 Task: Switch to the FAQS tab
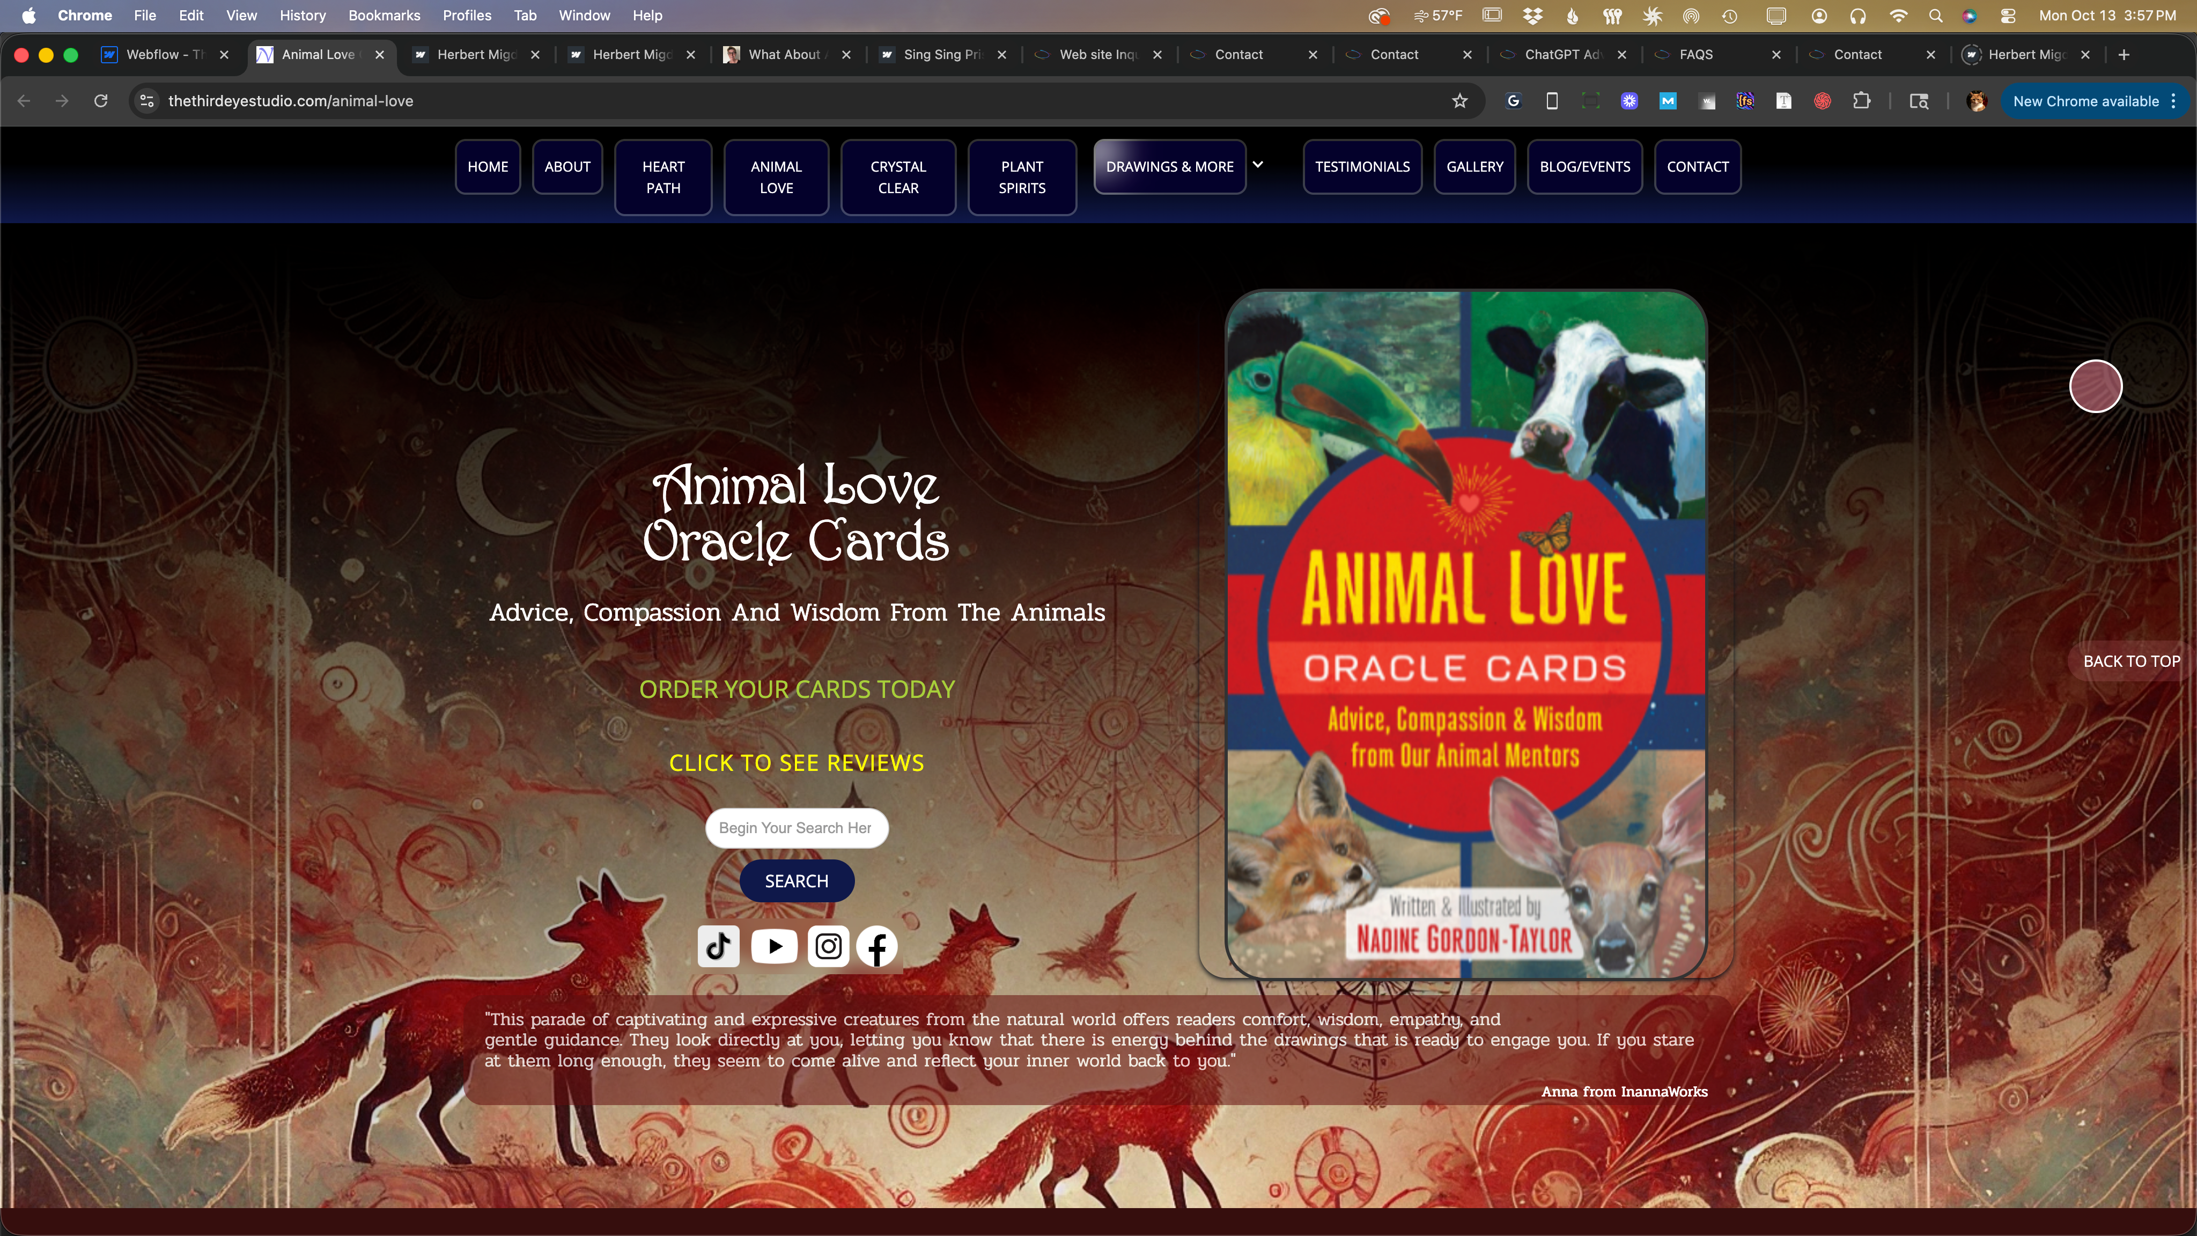(1695, 55)
